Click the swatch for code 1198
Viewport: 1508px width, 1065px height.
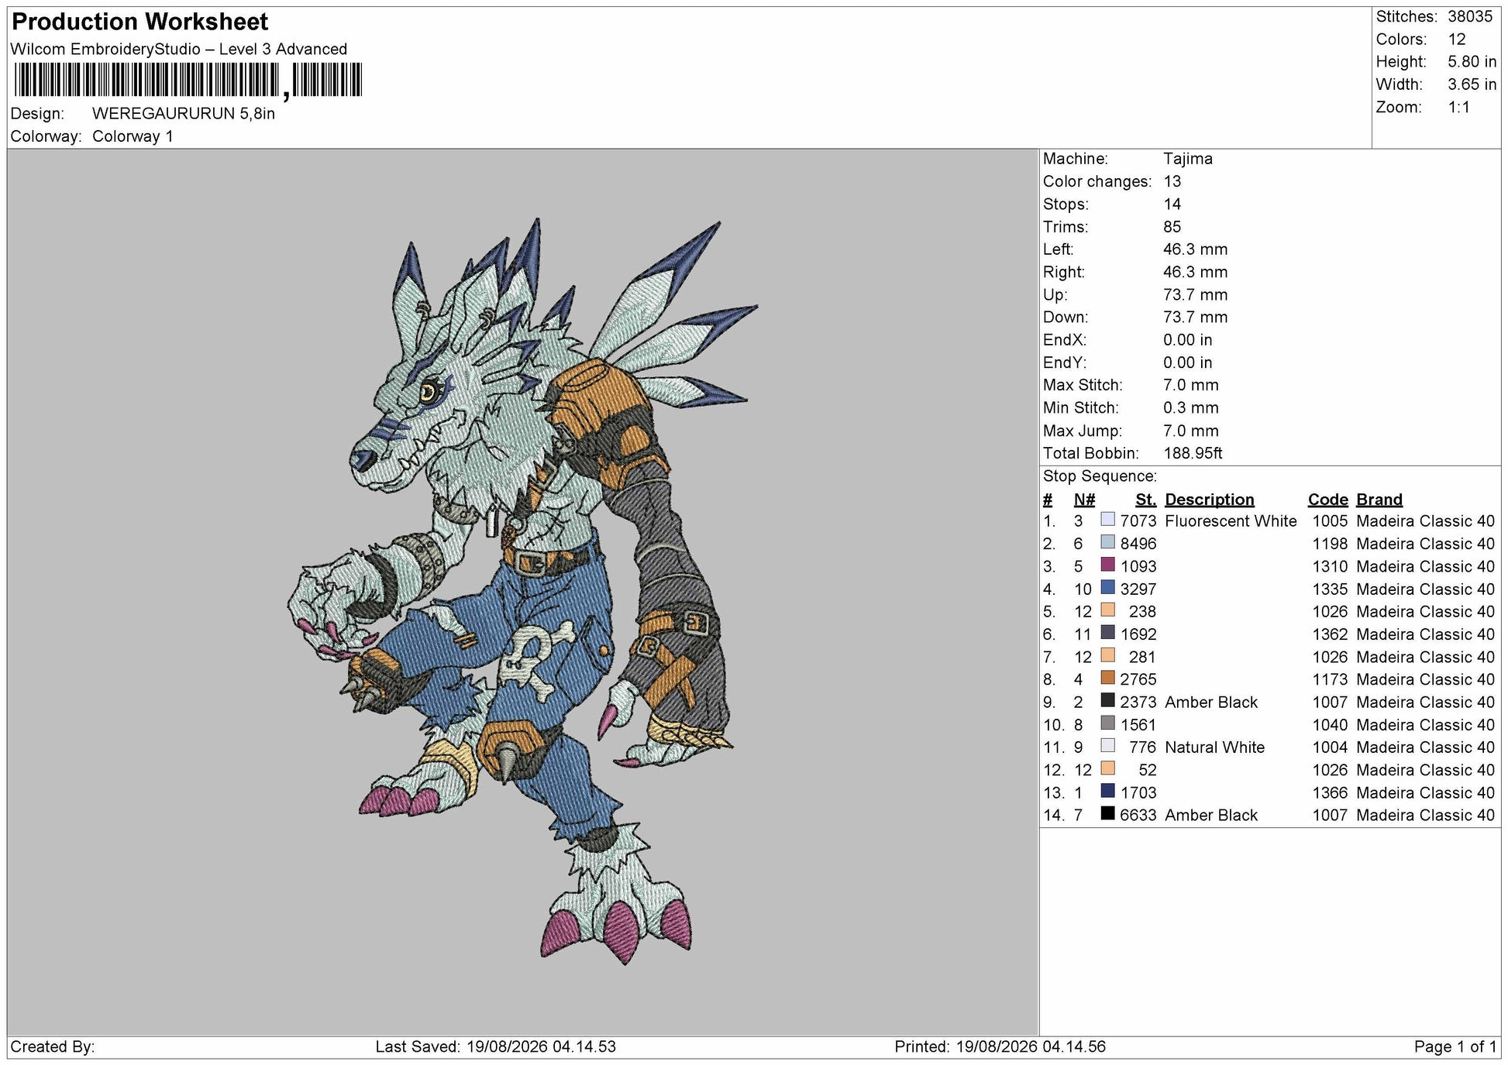click(1107, 542)
